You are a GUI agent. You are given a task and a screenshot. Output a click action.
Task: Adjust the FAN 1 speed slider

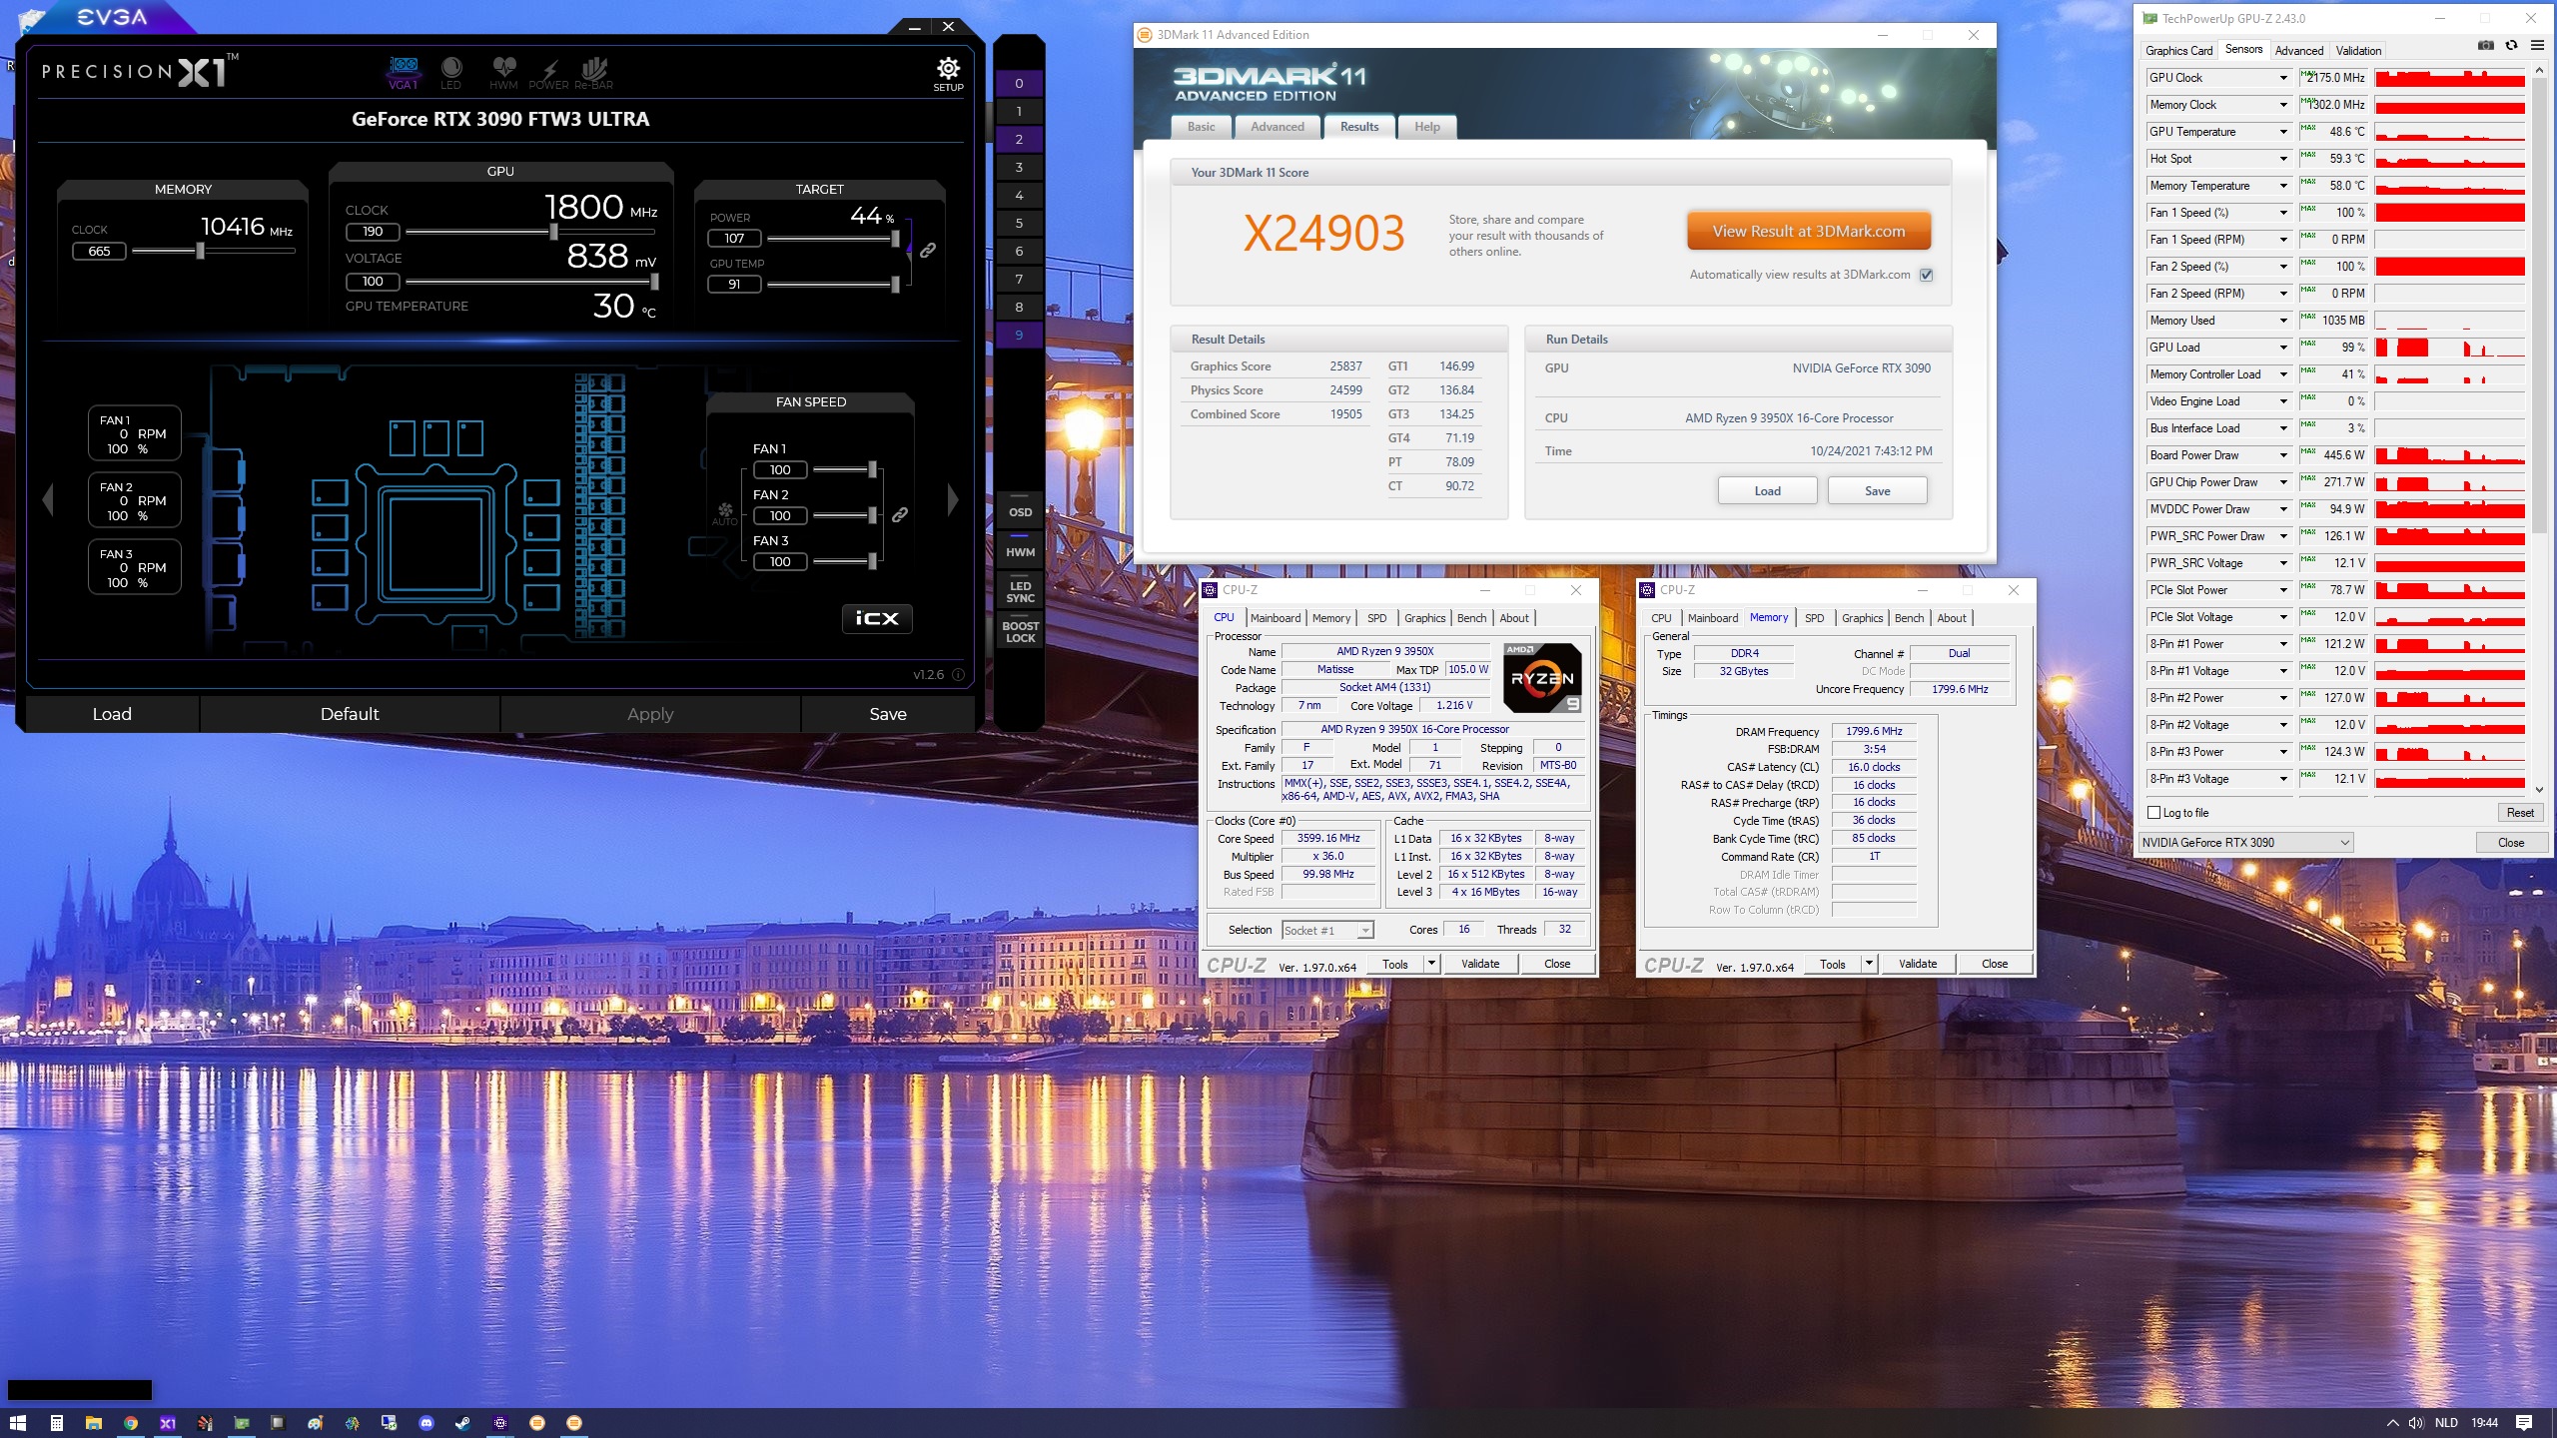coord(872,469)
